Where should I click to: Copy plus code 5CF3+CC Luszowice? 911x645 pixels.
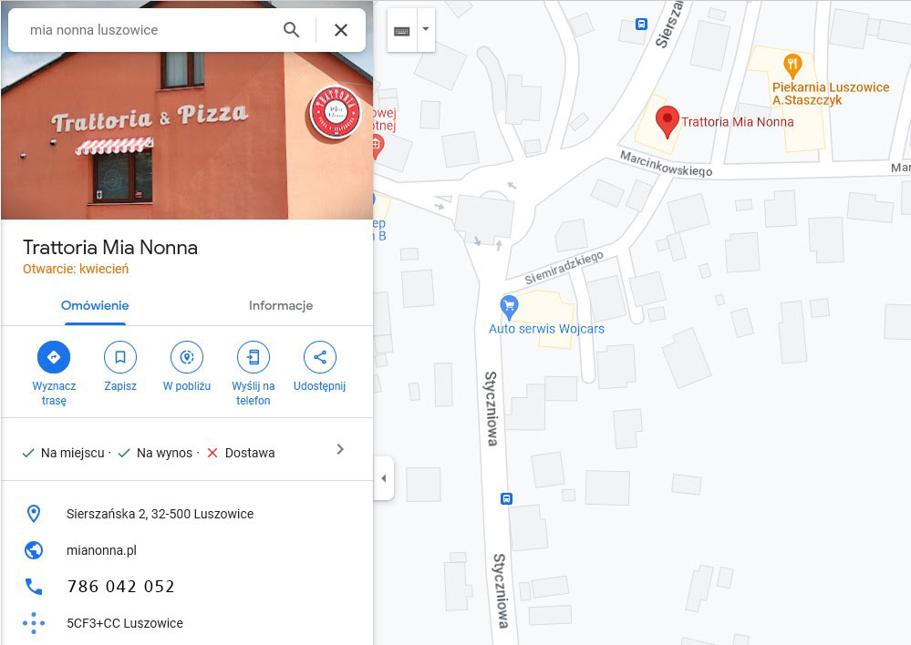point(124,623)
